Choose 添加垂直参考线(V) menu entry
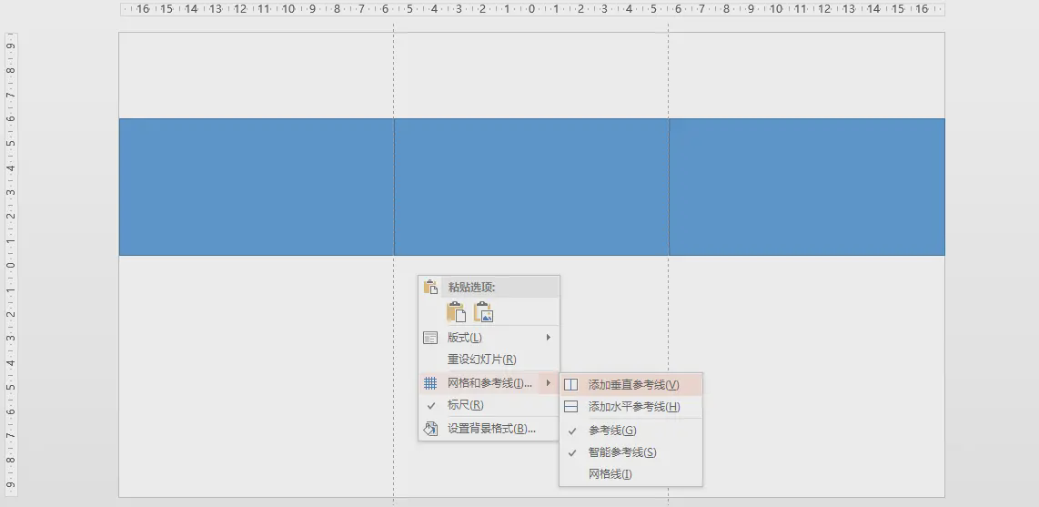Viewport: 1039px width, 507px height. pos(633,385)
